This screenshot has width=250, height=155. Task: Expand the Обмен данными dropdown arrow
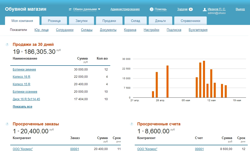point(99,9)
